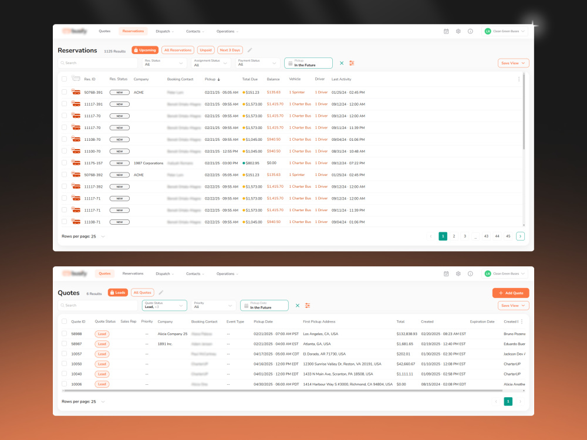Click bus icon on reservation 50768-392 row

pos(76,174)
